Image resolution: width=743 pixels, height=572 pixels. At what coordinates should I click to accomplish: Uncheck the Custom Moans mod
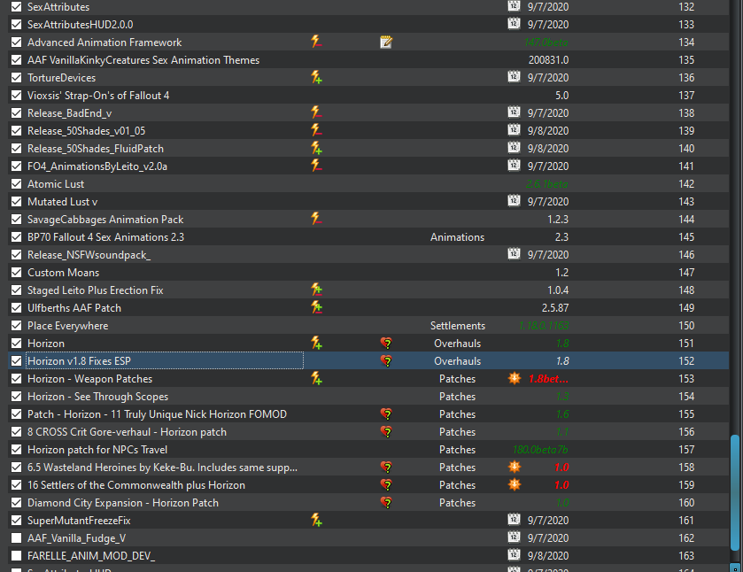click(x=16, y=273)
